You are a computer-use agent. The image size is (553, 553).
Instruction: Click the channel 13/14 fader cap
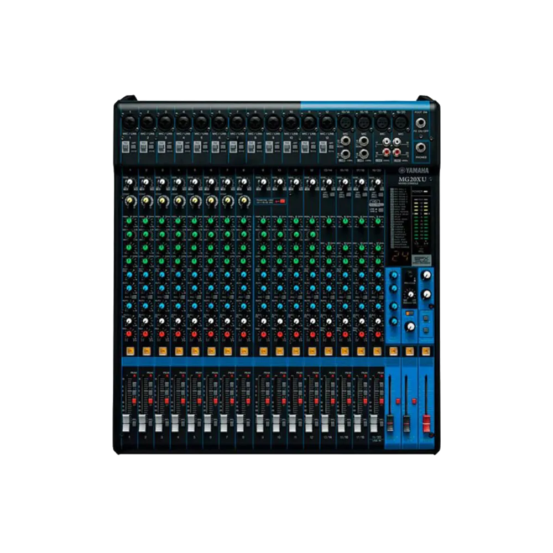pos(325,423)
